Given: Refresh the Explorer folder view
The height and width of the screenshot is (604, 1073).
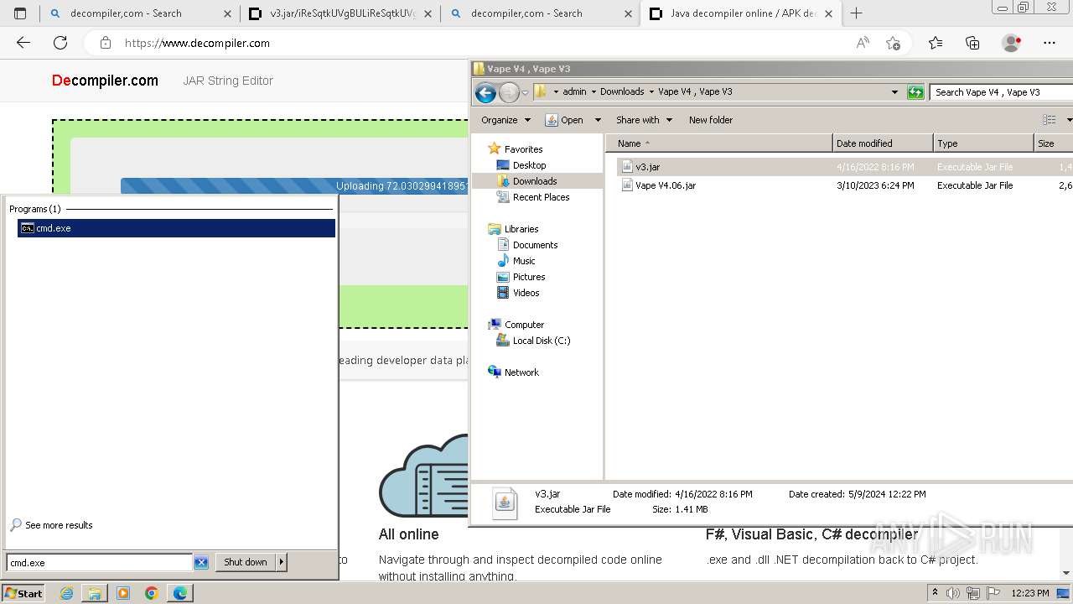Looking at the screenshot, I should click(x=915, y=92).
